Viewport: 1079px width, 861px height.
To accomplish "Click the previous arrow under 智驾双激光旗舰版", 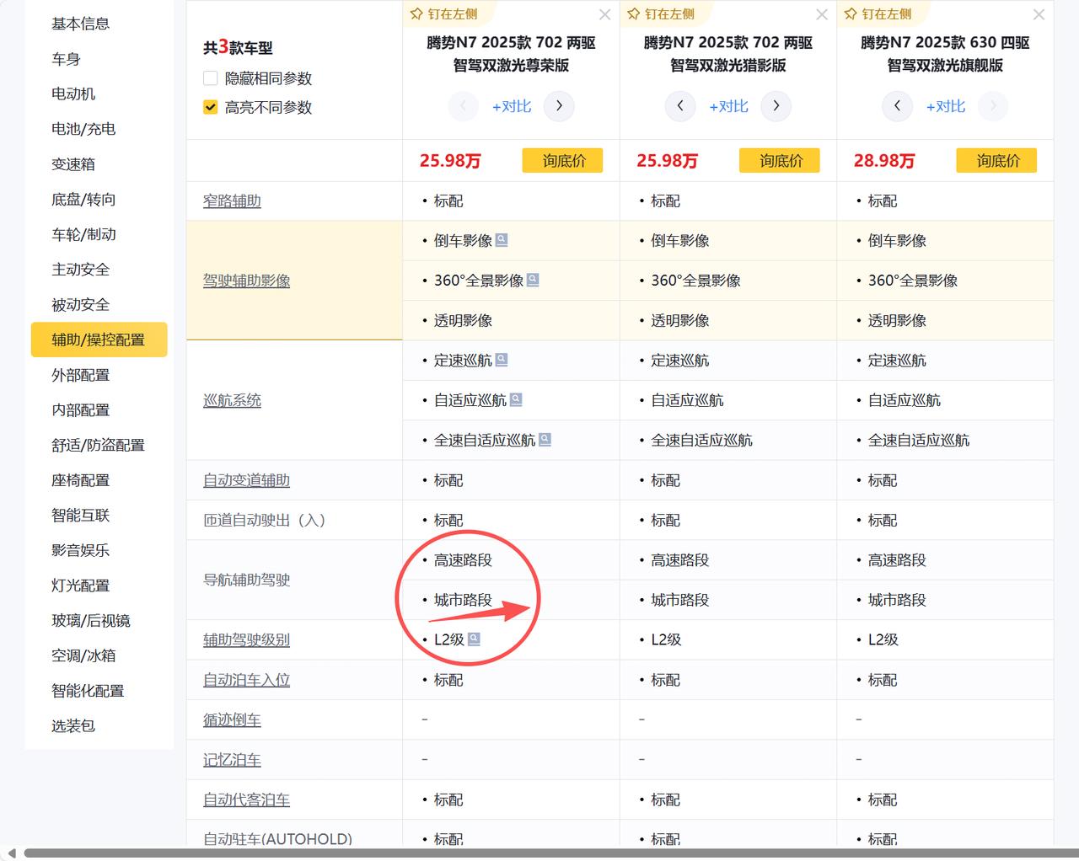I will 897,106.
